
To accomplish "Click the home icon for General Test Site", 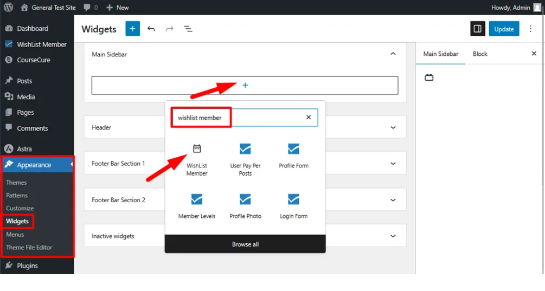I will click(x=24, y=7).
